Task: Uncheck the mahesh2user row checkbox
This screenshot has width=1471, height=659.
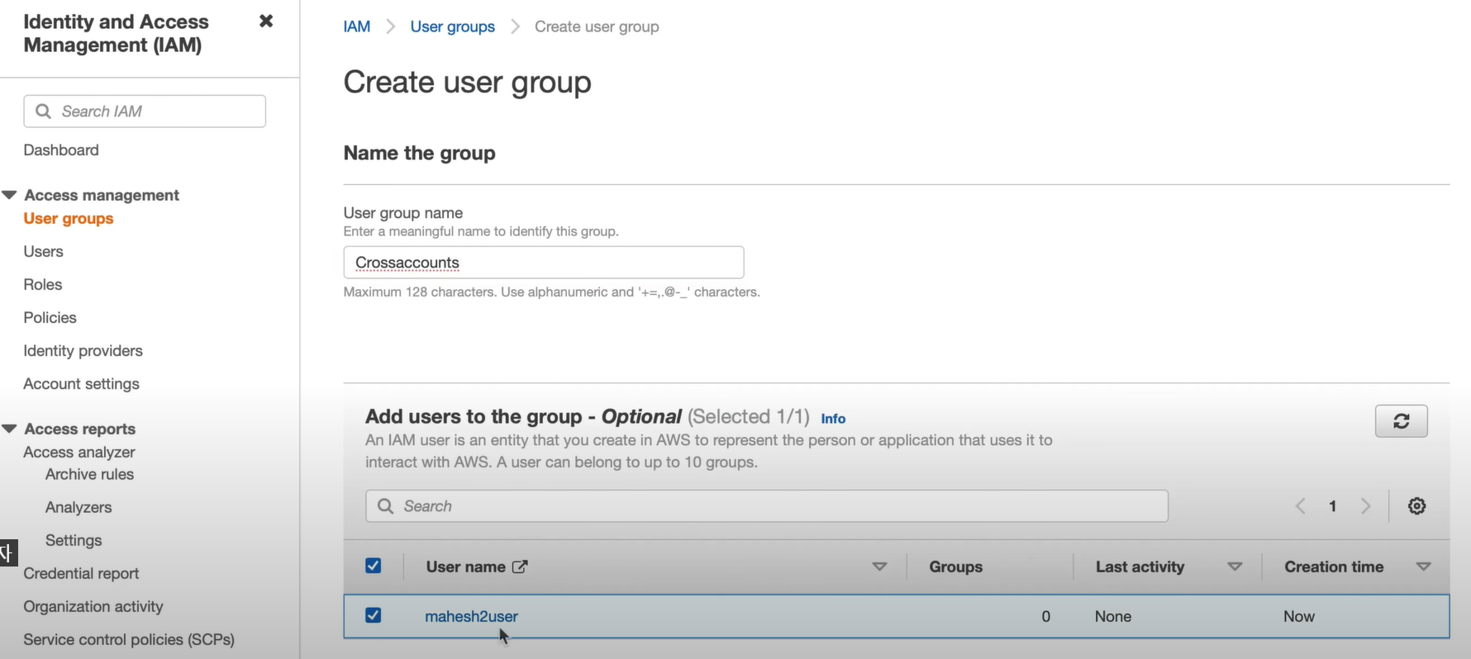Action: coord(373,615)
